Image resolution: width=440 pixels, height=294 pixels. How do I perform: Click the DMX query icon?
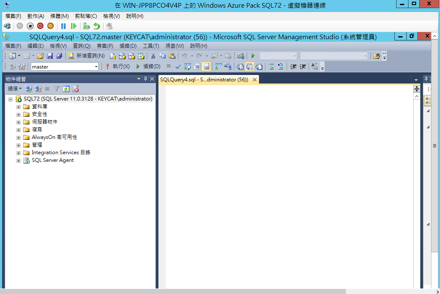coord(132,56)
